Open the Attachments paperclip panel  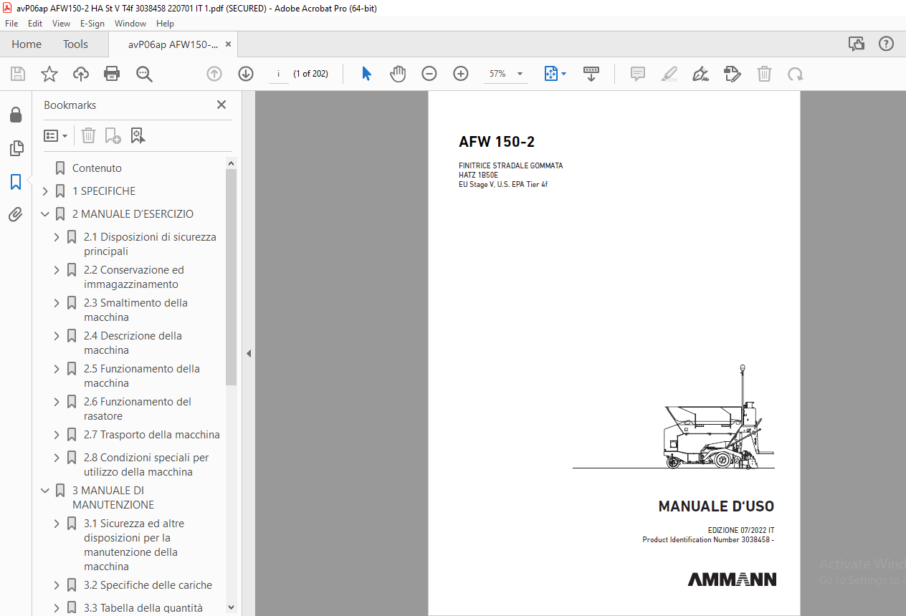[x=16, y=215]
